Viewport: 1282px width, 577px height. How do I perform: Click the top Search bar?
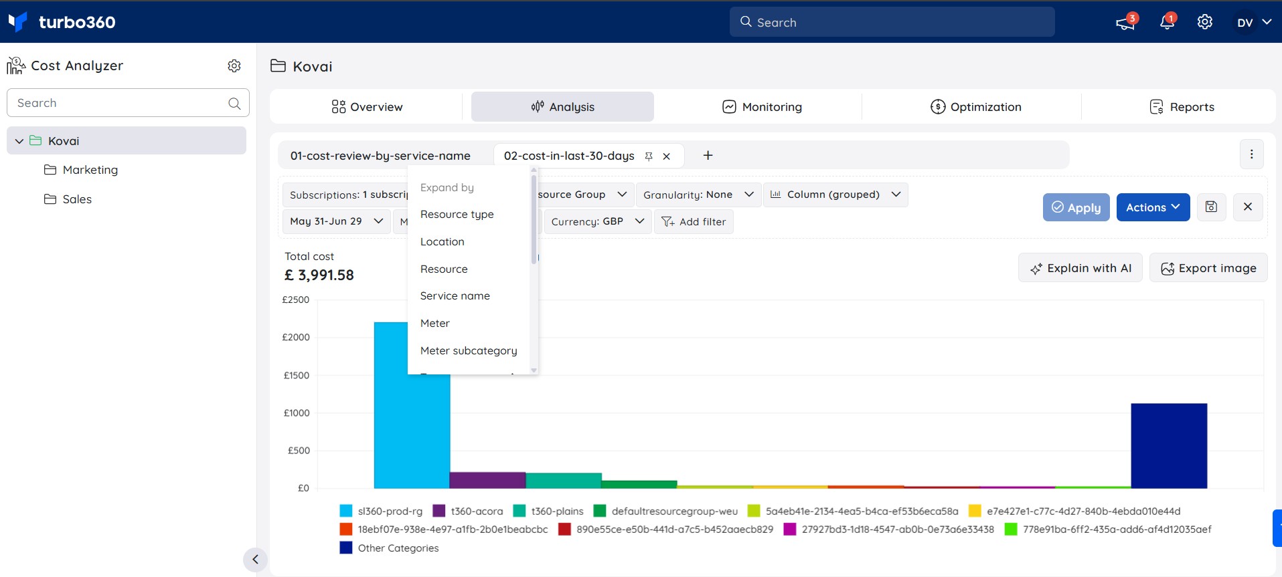pos(892,22)
